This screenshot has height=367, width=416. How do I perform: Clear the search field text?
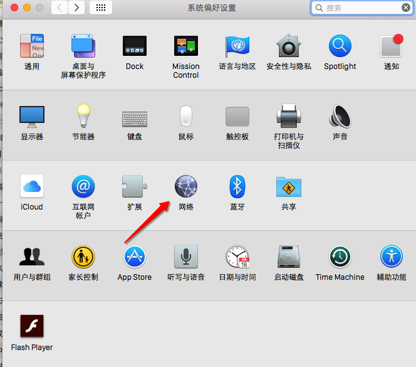405,8
